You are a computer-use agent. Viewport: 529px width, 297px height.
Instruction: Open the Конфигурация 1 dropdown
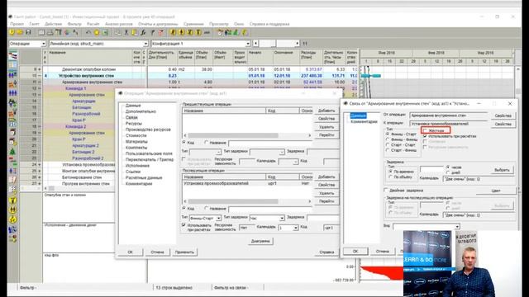pyautogui.click(x=248, y=44)
